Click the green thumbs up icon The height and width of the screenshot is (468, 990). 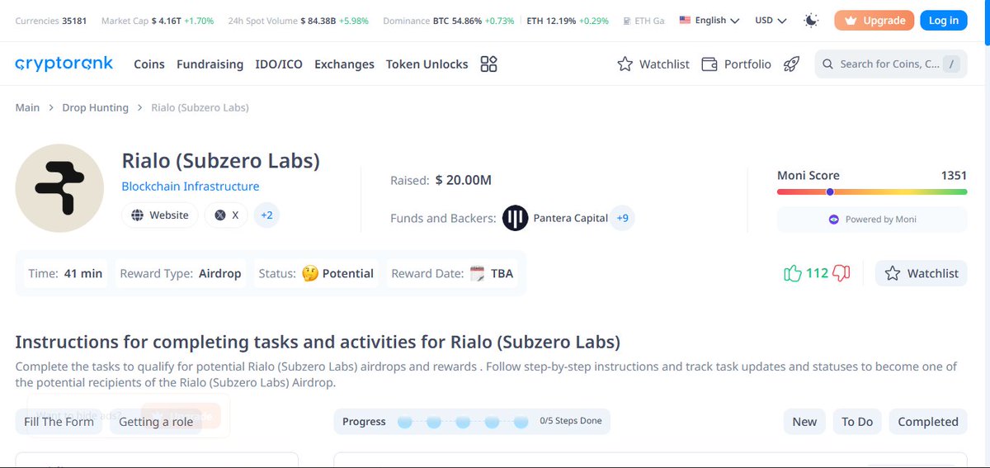(x=793, y=273)
